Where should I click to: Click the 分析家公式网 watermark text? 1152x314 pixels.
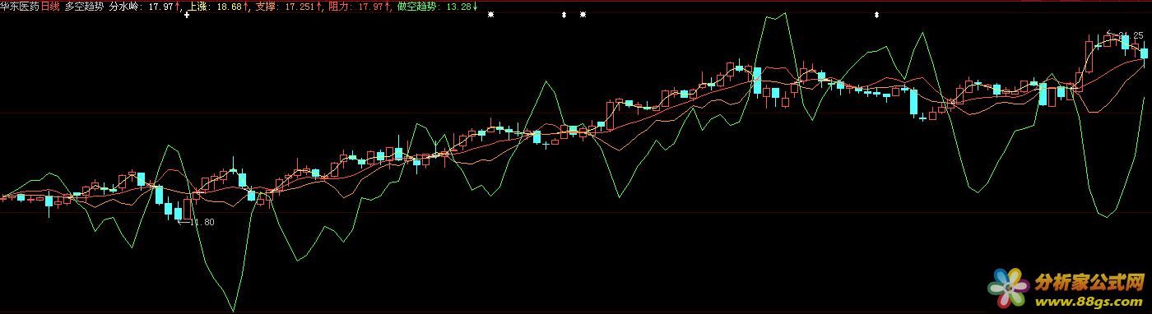[1089, 283]
